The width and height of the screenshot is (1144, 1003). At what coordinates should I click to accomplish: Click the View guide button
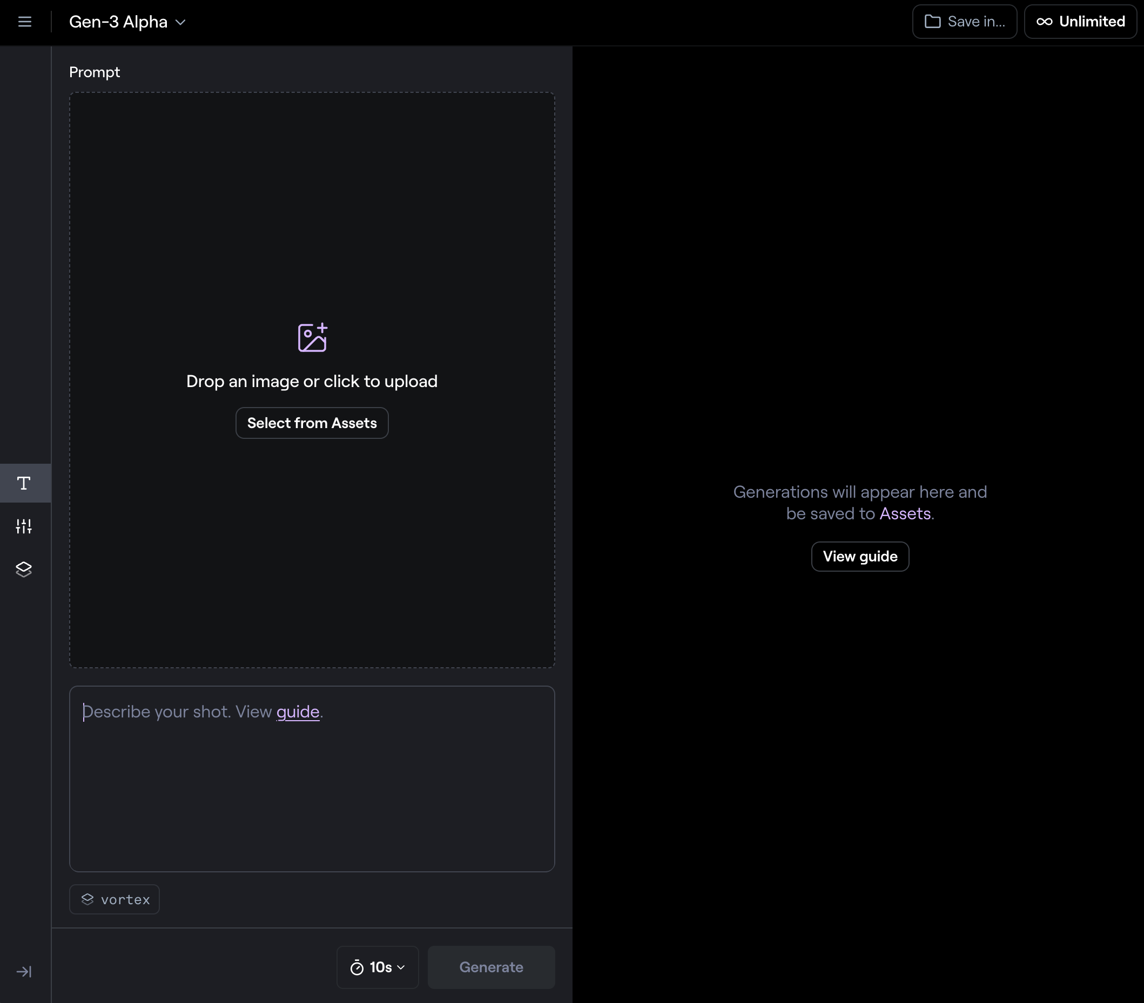(x=860, y=556)
